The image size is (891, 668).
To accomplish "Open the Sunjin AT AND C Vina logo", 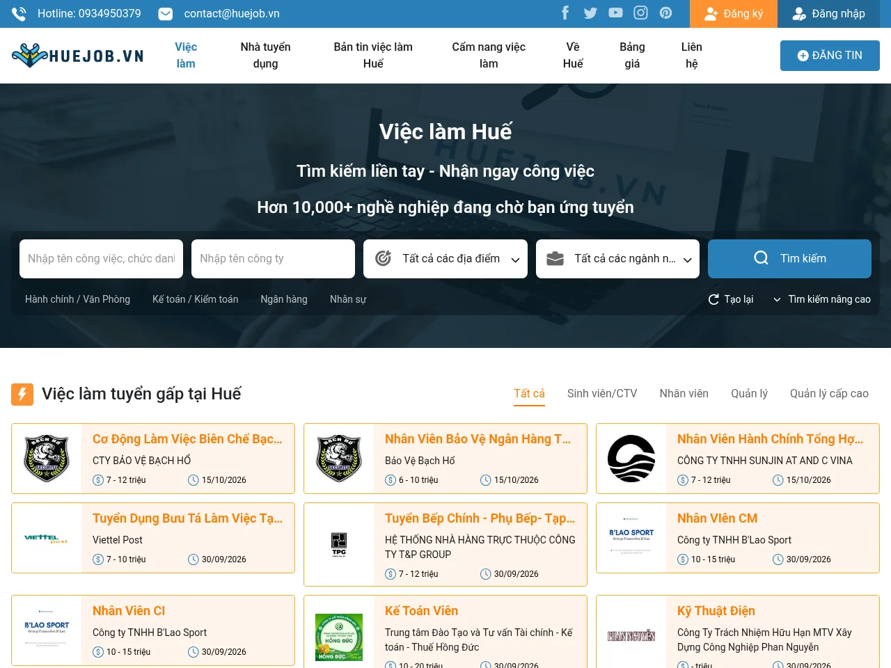I will (x=631, y=459).
